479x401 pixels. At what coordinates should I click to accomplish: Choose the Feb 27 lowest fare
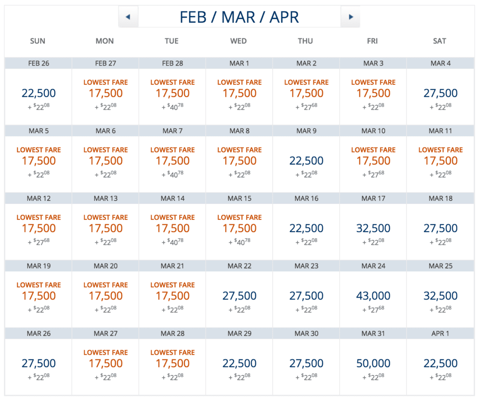coord(105,93)
